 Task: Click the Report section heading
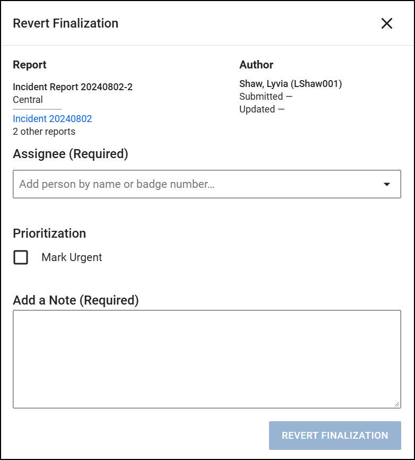tap(30, 65)
